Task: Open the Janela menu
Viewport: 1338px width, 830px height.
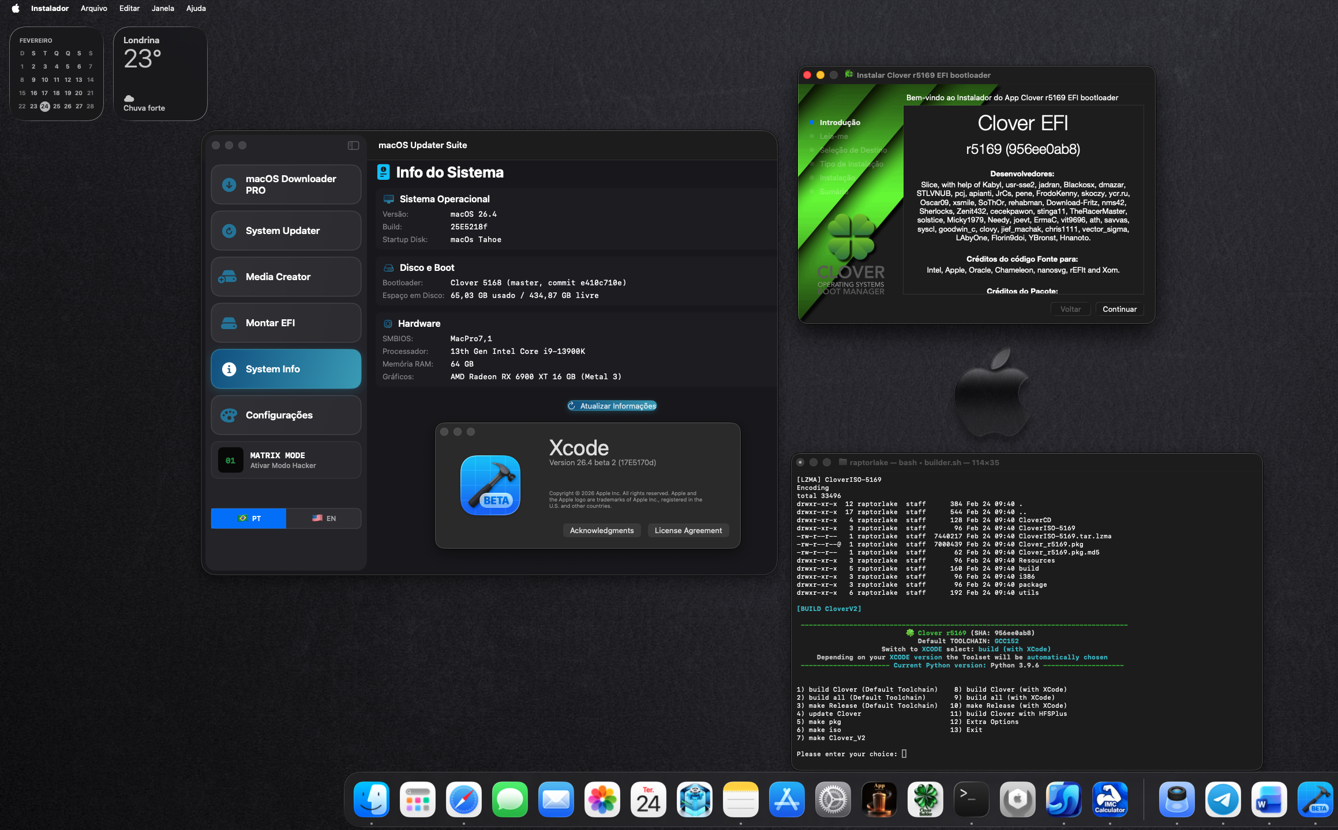Action: (163, 8)
